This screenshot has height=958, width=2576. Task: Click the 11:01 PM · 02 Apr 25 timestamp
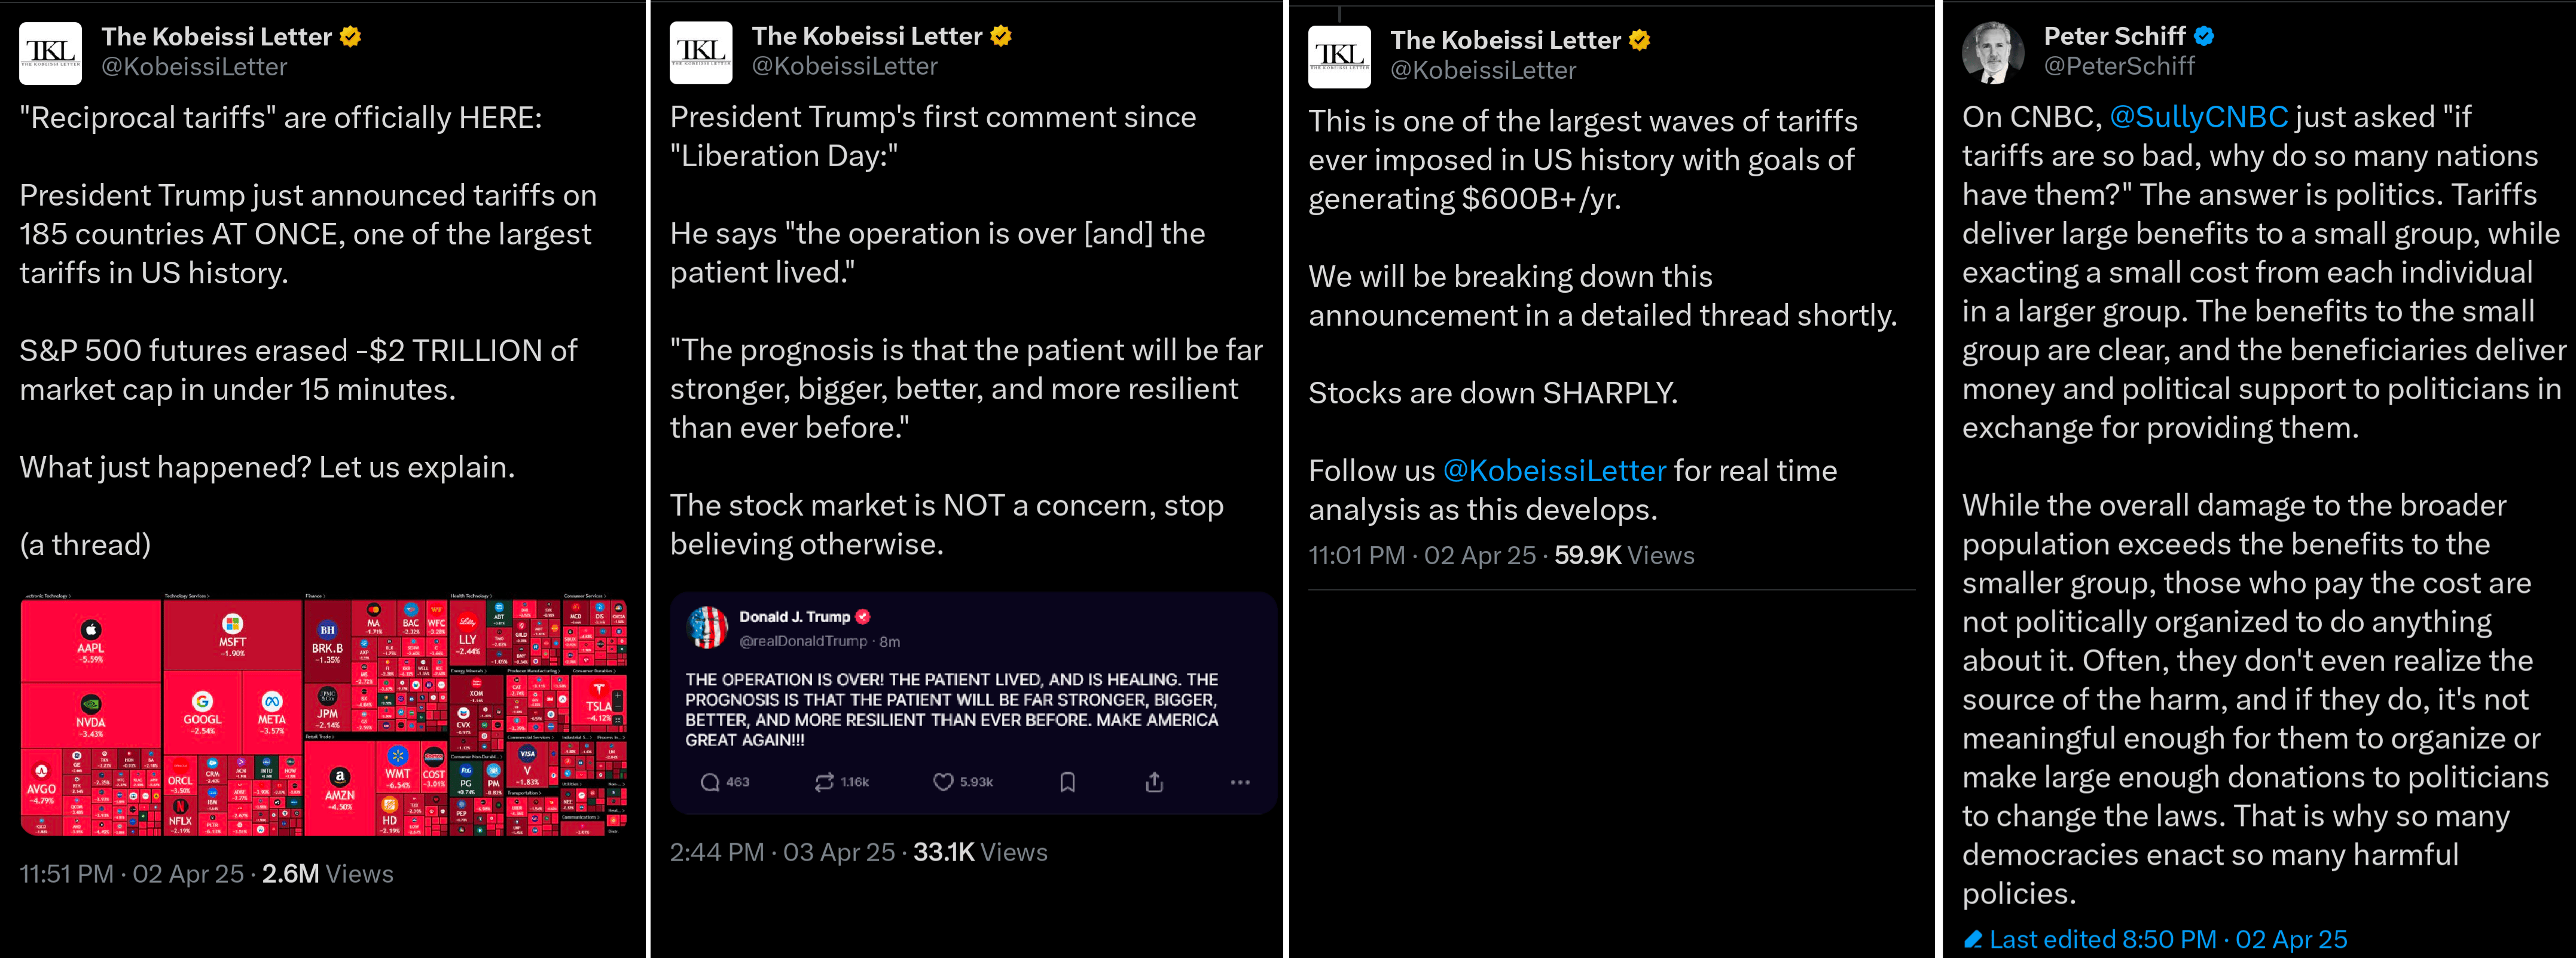tap(1421, 555)
